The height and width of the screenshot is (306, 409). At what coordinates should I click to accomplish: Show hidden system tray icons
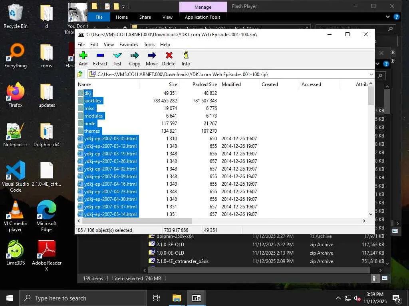tap(338, 298)
